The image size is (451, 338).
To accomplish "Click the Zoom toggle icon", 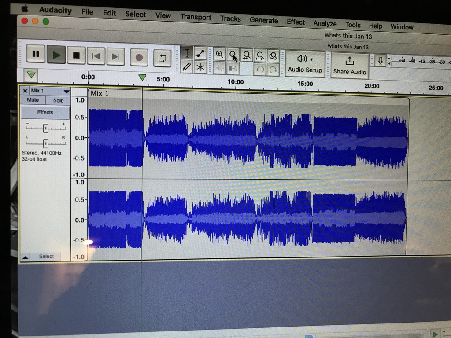I will click(273, 56).
